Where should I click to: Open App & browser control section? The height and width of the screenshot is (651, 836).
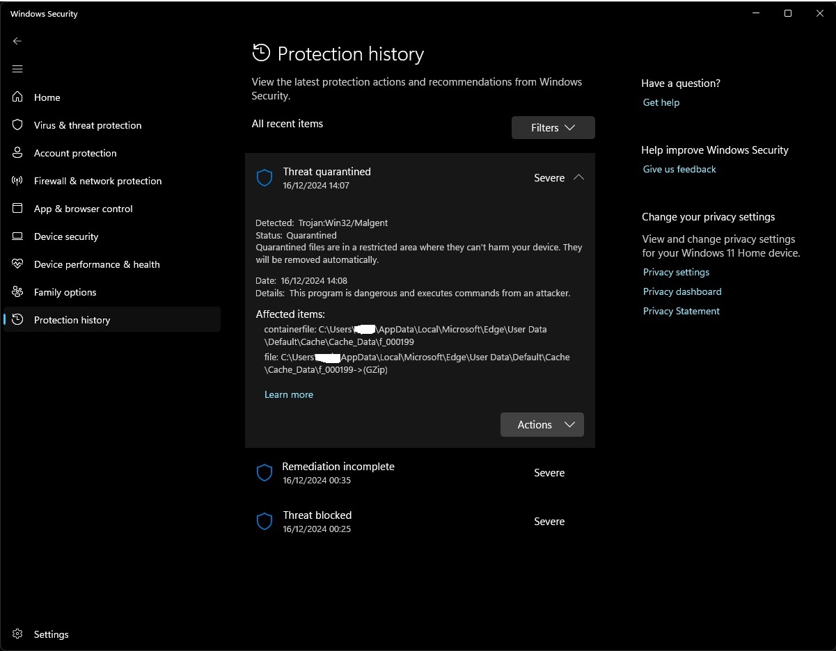point(111,209)
